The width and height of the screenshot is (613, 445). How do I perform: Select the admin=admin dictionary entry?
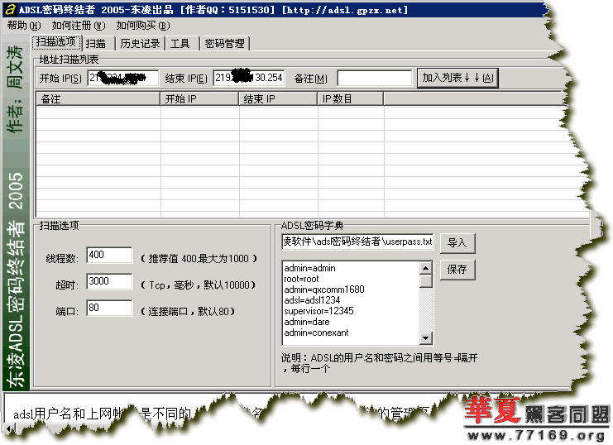309,268
